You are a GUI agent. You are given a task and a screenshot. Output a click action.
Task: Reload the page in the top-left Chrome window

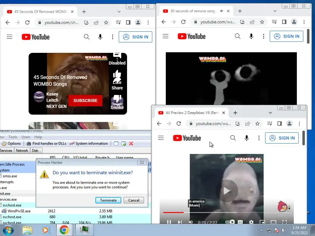click(27, 22)
